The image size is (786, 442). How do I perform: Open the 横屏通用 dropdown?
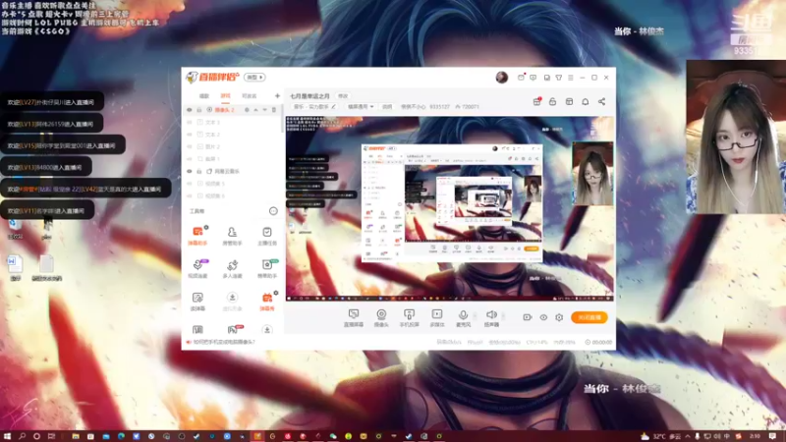click(x=361, y=107)
